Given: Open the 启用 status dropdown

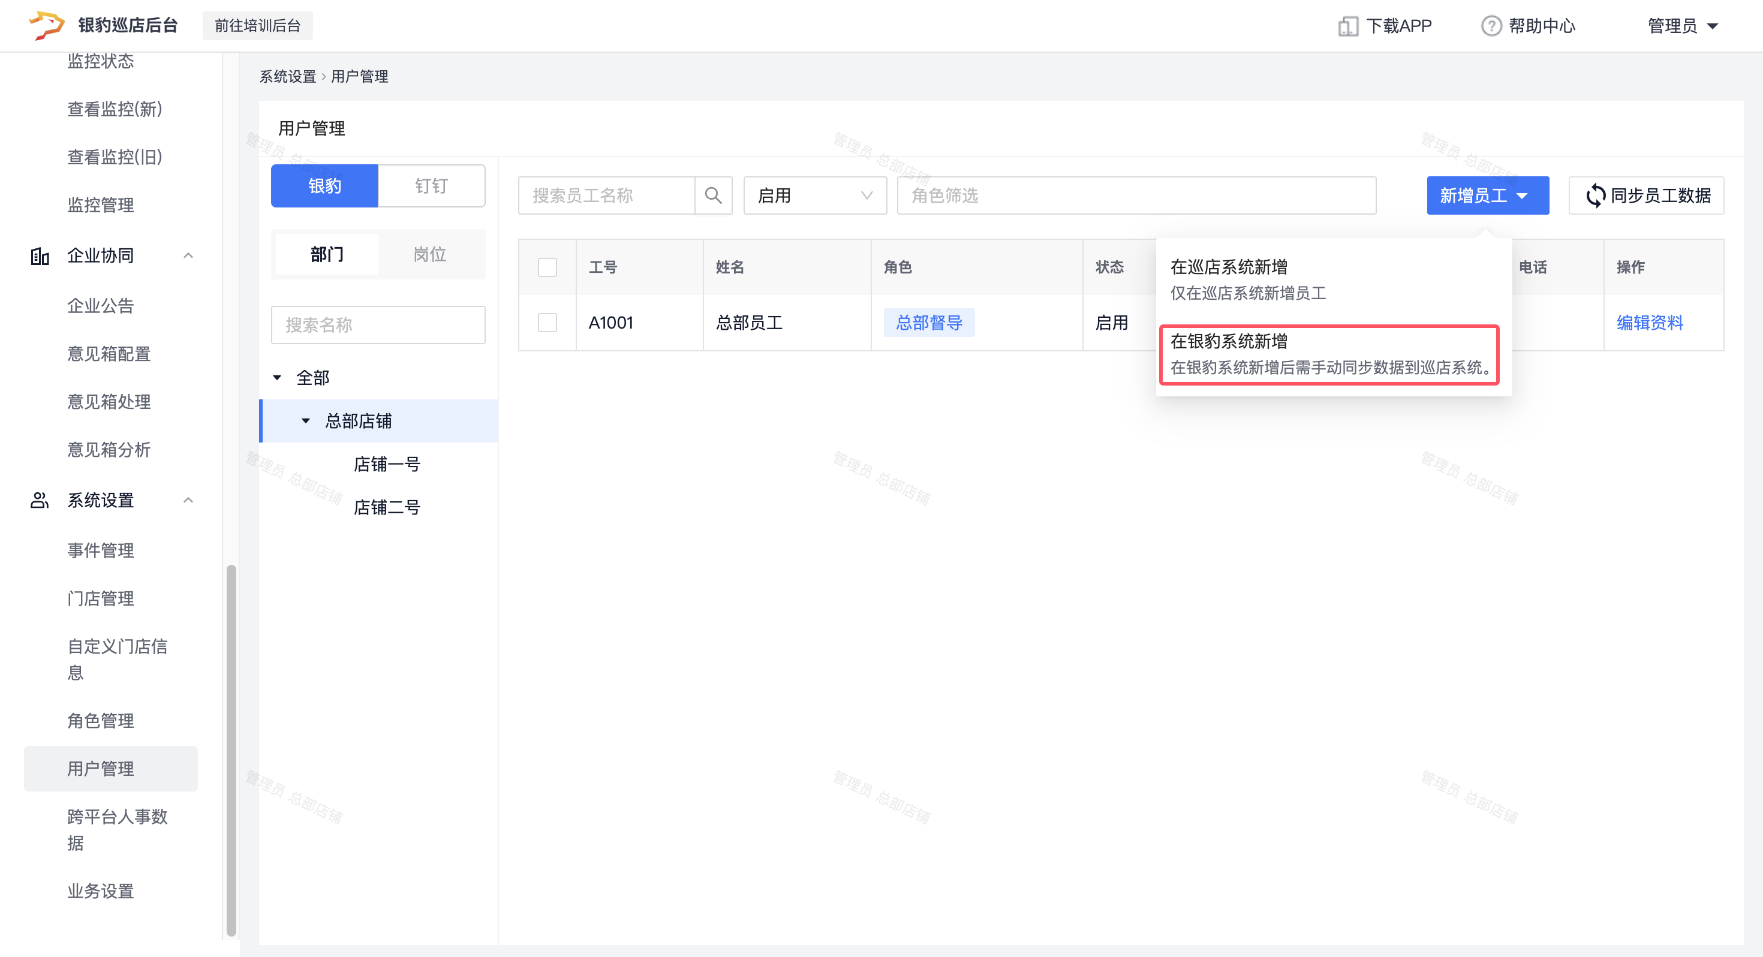Looking at the screenshot, I should tap(815, 196).
